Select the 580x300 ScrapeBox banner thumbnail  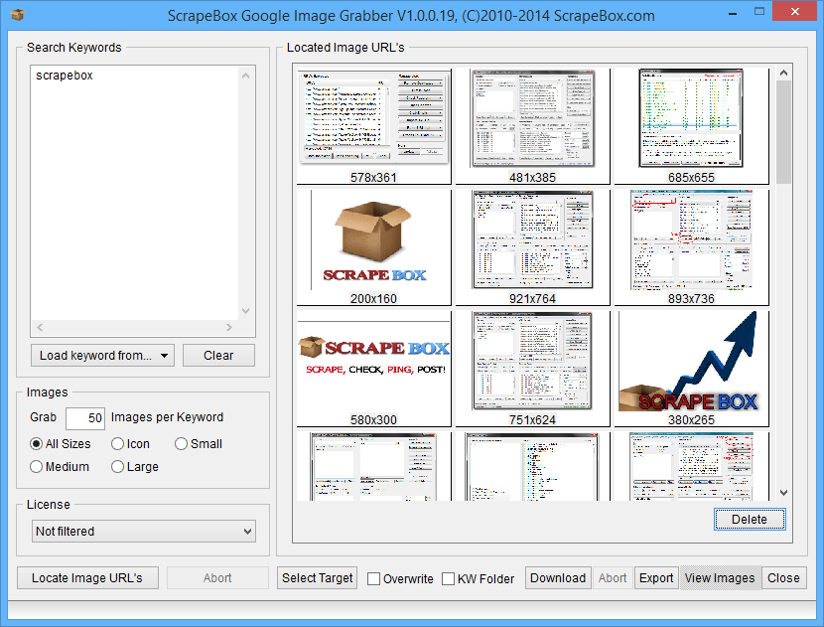pos(374,363)
